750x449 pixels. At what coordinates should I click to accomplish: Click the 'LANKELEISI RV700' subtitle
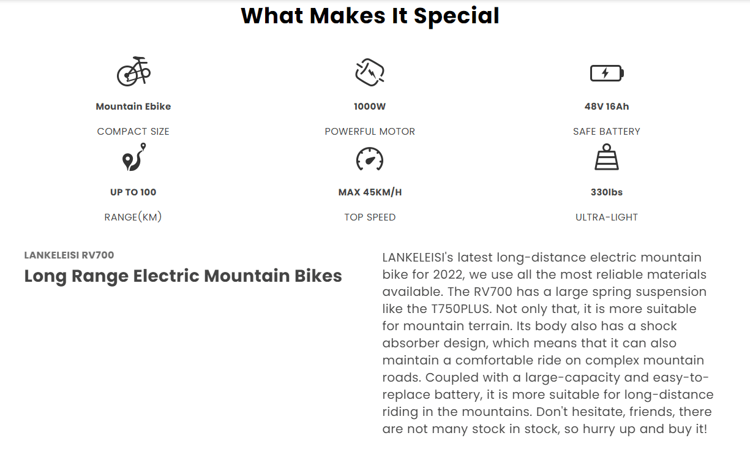pyautogui.click(x=69, y=255)
